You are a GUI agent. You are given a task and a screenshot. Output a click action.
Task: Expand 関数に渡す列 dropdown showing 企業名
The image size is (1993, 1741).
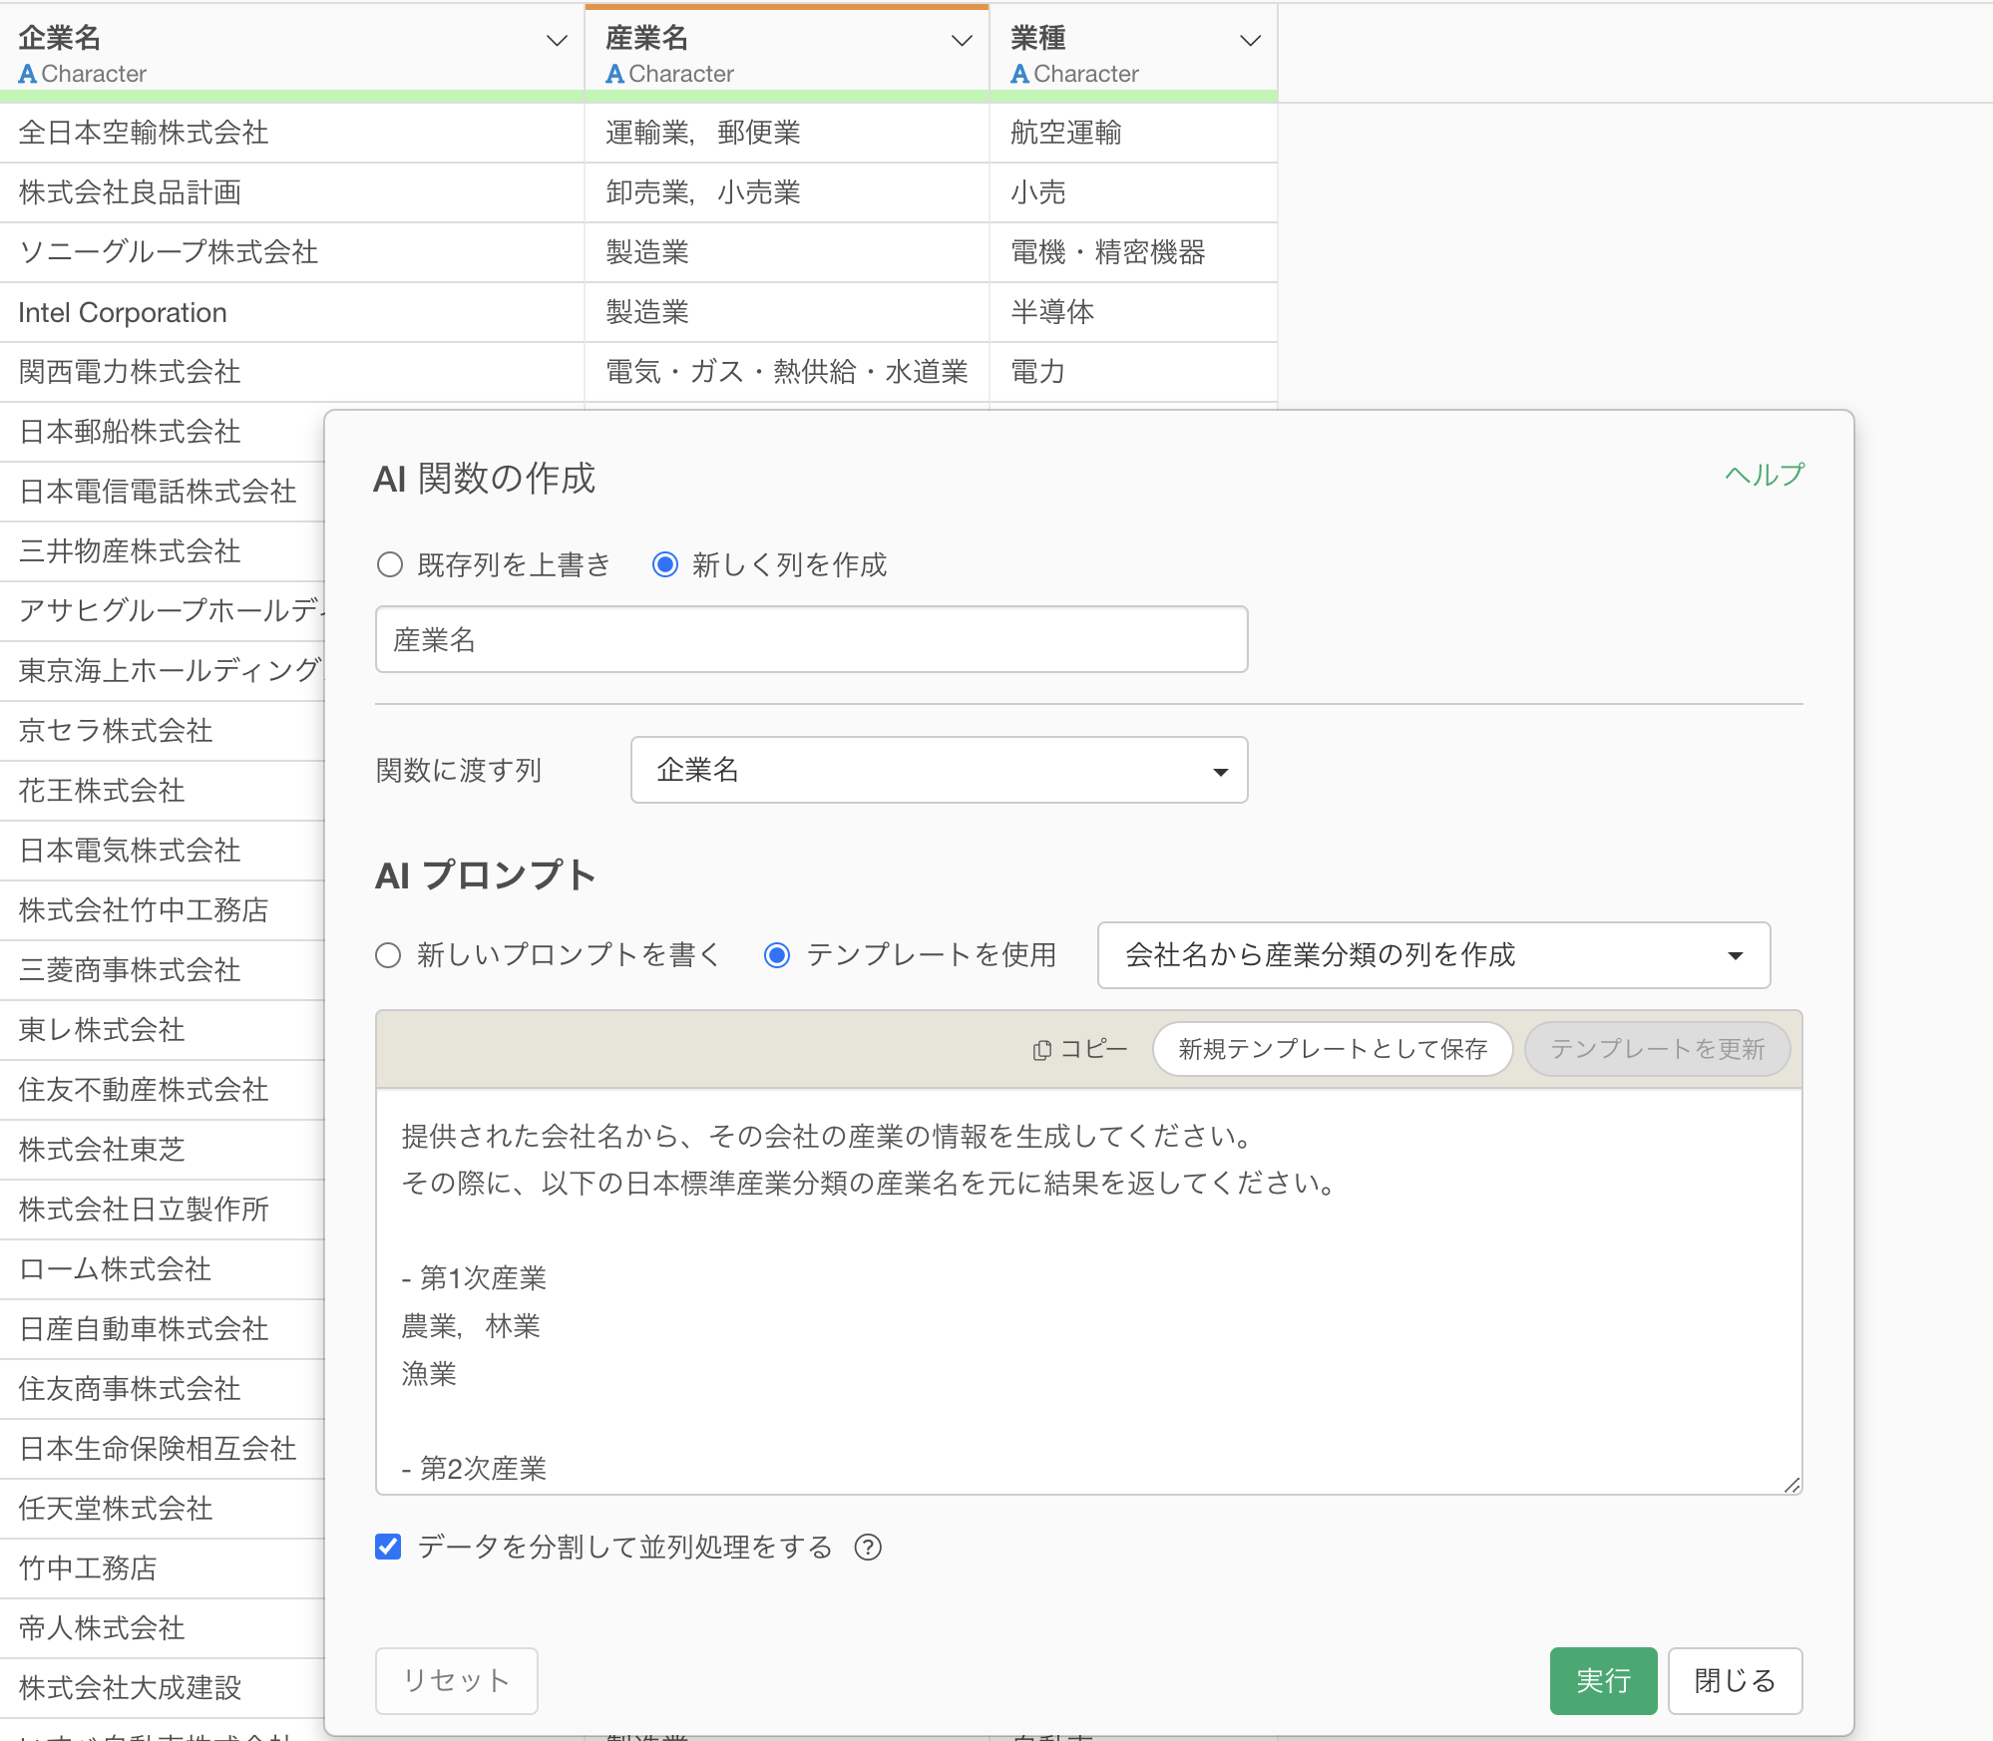point(939,770)
